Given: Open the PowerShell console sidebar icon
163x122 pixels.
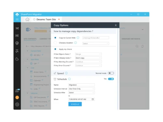Looking at the screenshot, I should click(x=17, y=90).
